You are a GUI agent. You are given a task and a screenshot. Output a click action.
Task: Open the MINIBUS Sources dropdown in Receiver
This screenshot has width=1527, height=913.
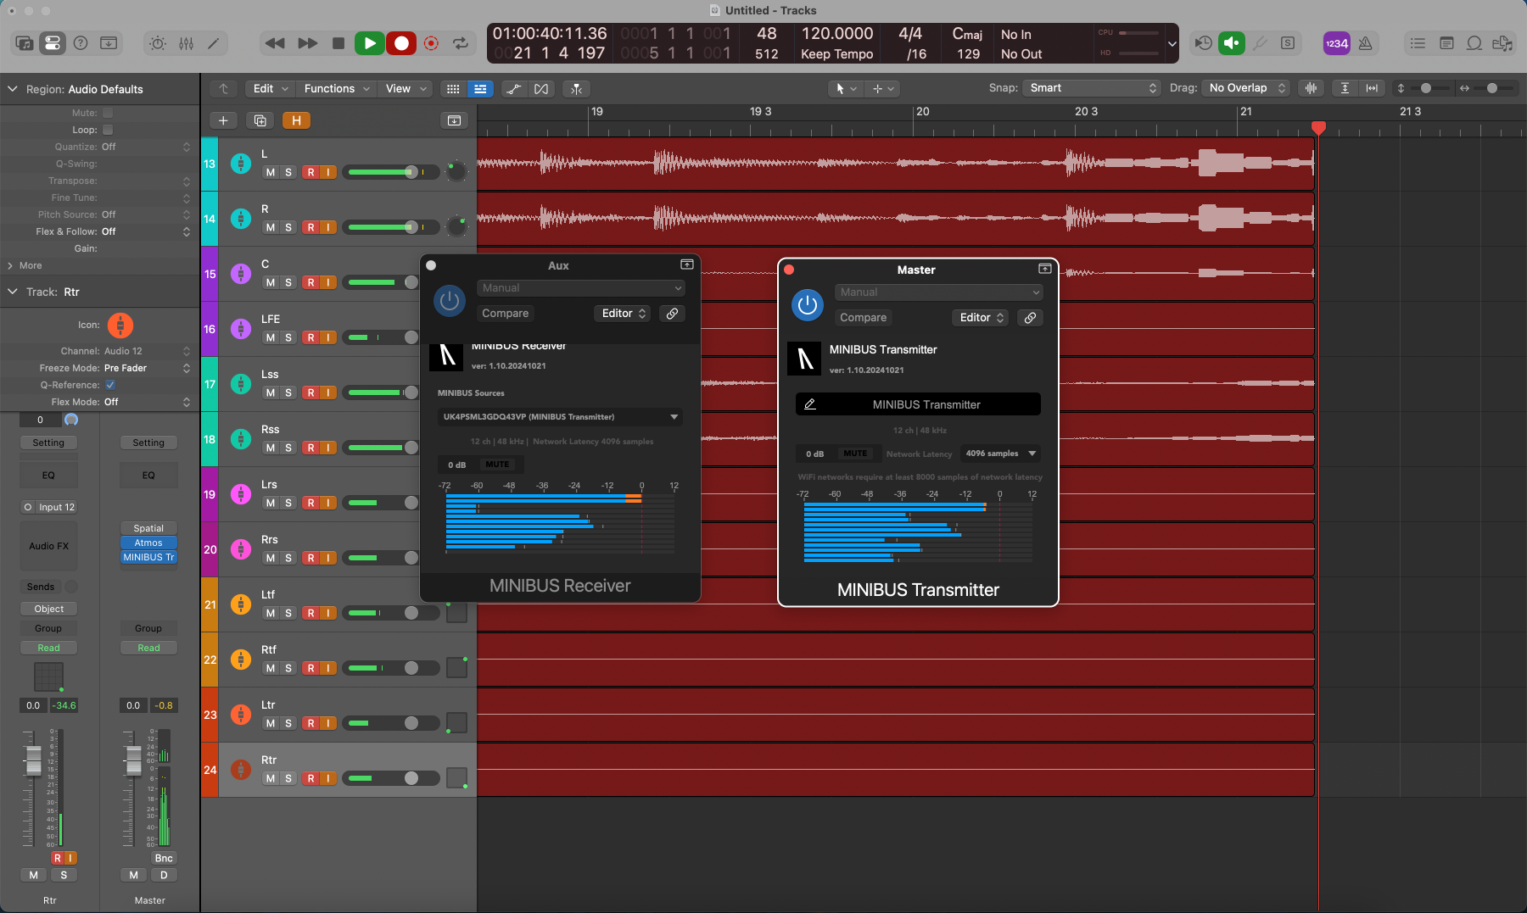coord(560,417)
